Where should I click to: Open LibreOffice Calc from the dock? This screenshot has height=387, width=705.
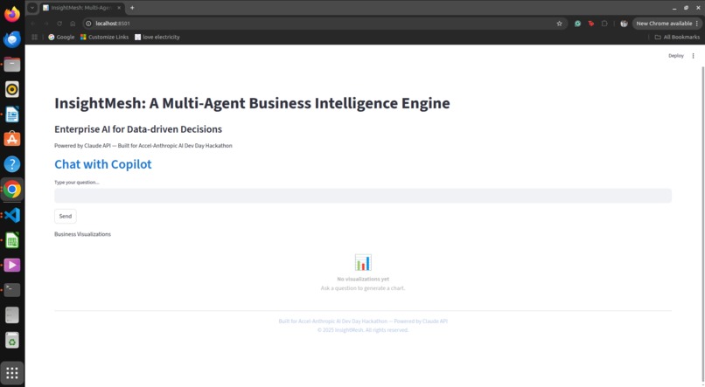point(12,240)
